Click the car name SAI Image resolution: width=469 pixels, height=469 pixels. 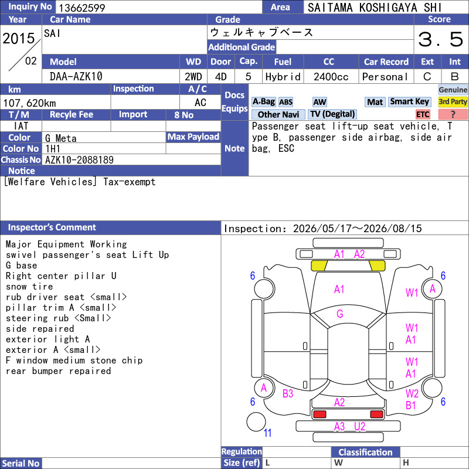click(52, 33)
